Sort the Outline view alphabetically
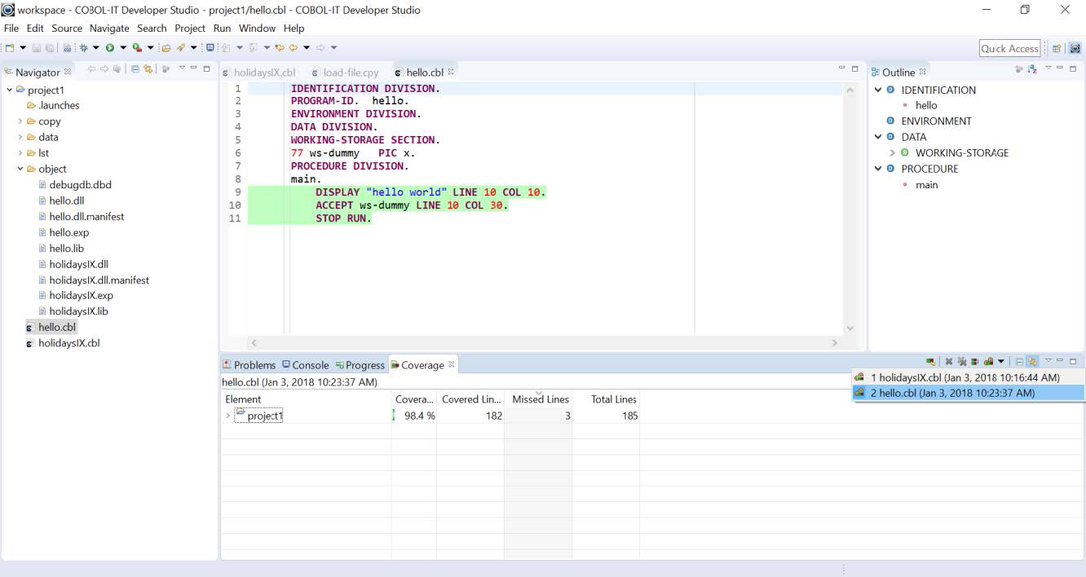 pos(1032,69)
